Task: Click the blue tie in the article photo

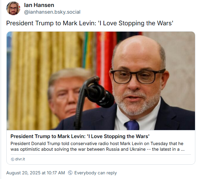Action: click(x=132, y=125)
